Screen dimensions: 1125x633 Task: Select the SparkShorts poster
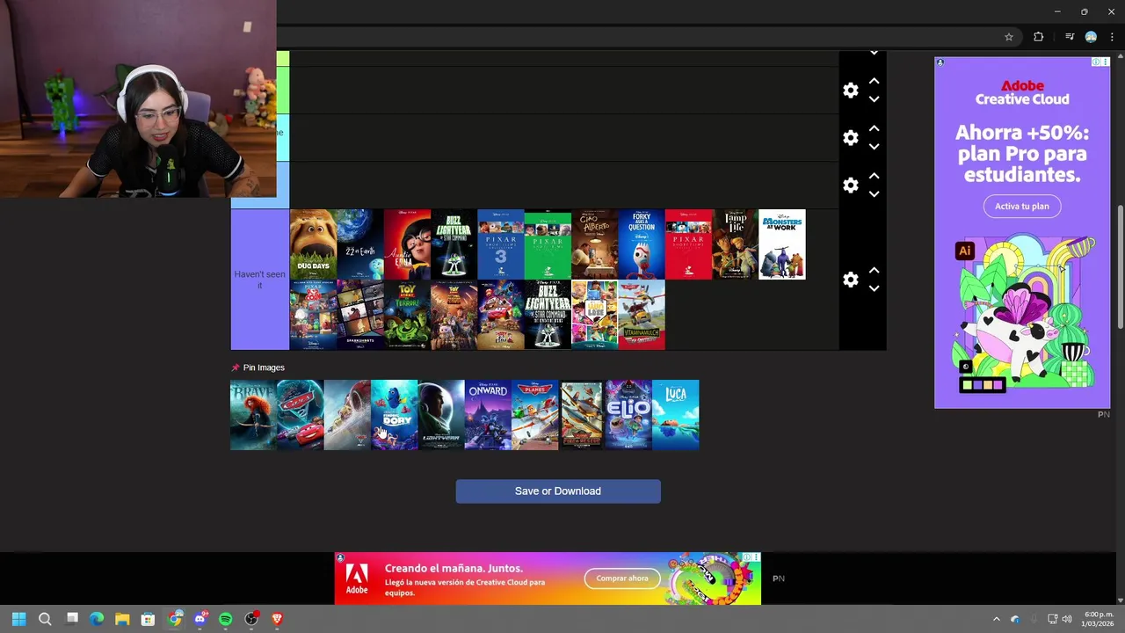(x=360, y=315)
